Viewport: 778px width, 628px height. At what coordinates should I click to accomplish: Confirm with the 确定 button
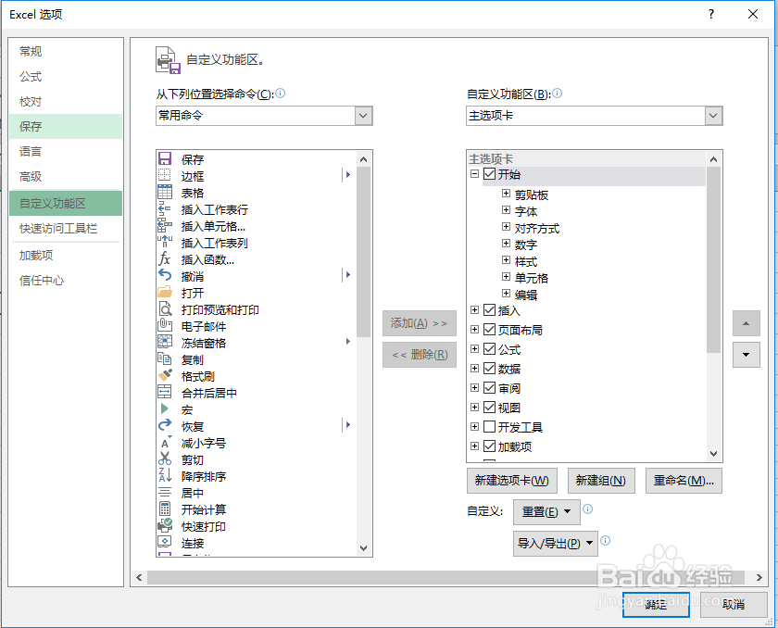[656, 605]
